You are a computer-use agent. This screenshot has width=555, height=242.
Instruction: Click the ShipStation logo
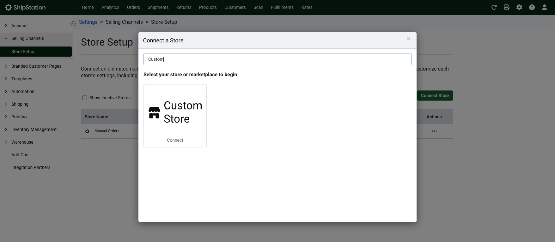[26, 7]
